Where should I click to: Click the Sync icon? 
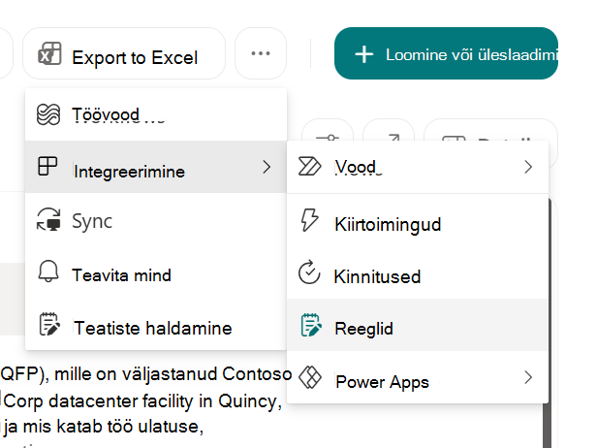click(x=48, y=219)
